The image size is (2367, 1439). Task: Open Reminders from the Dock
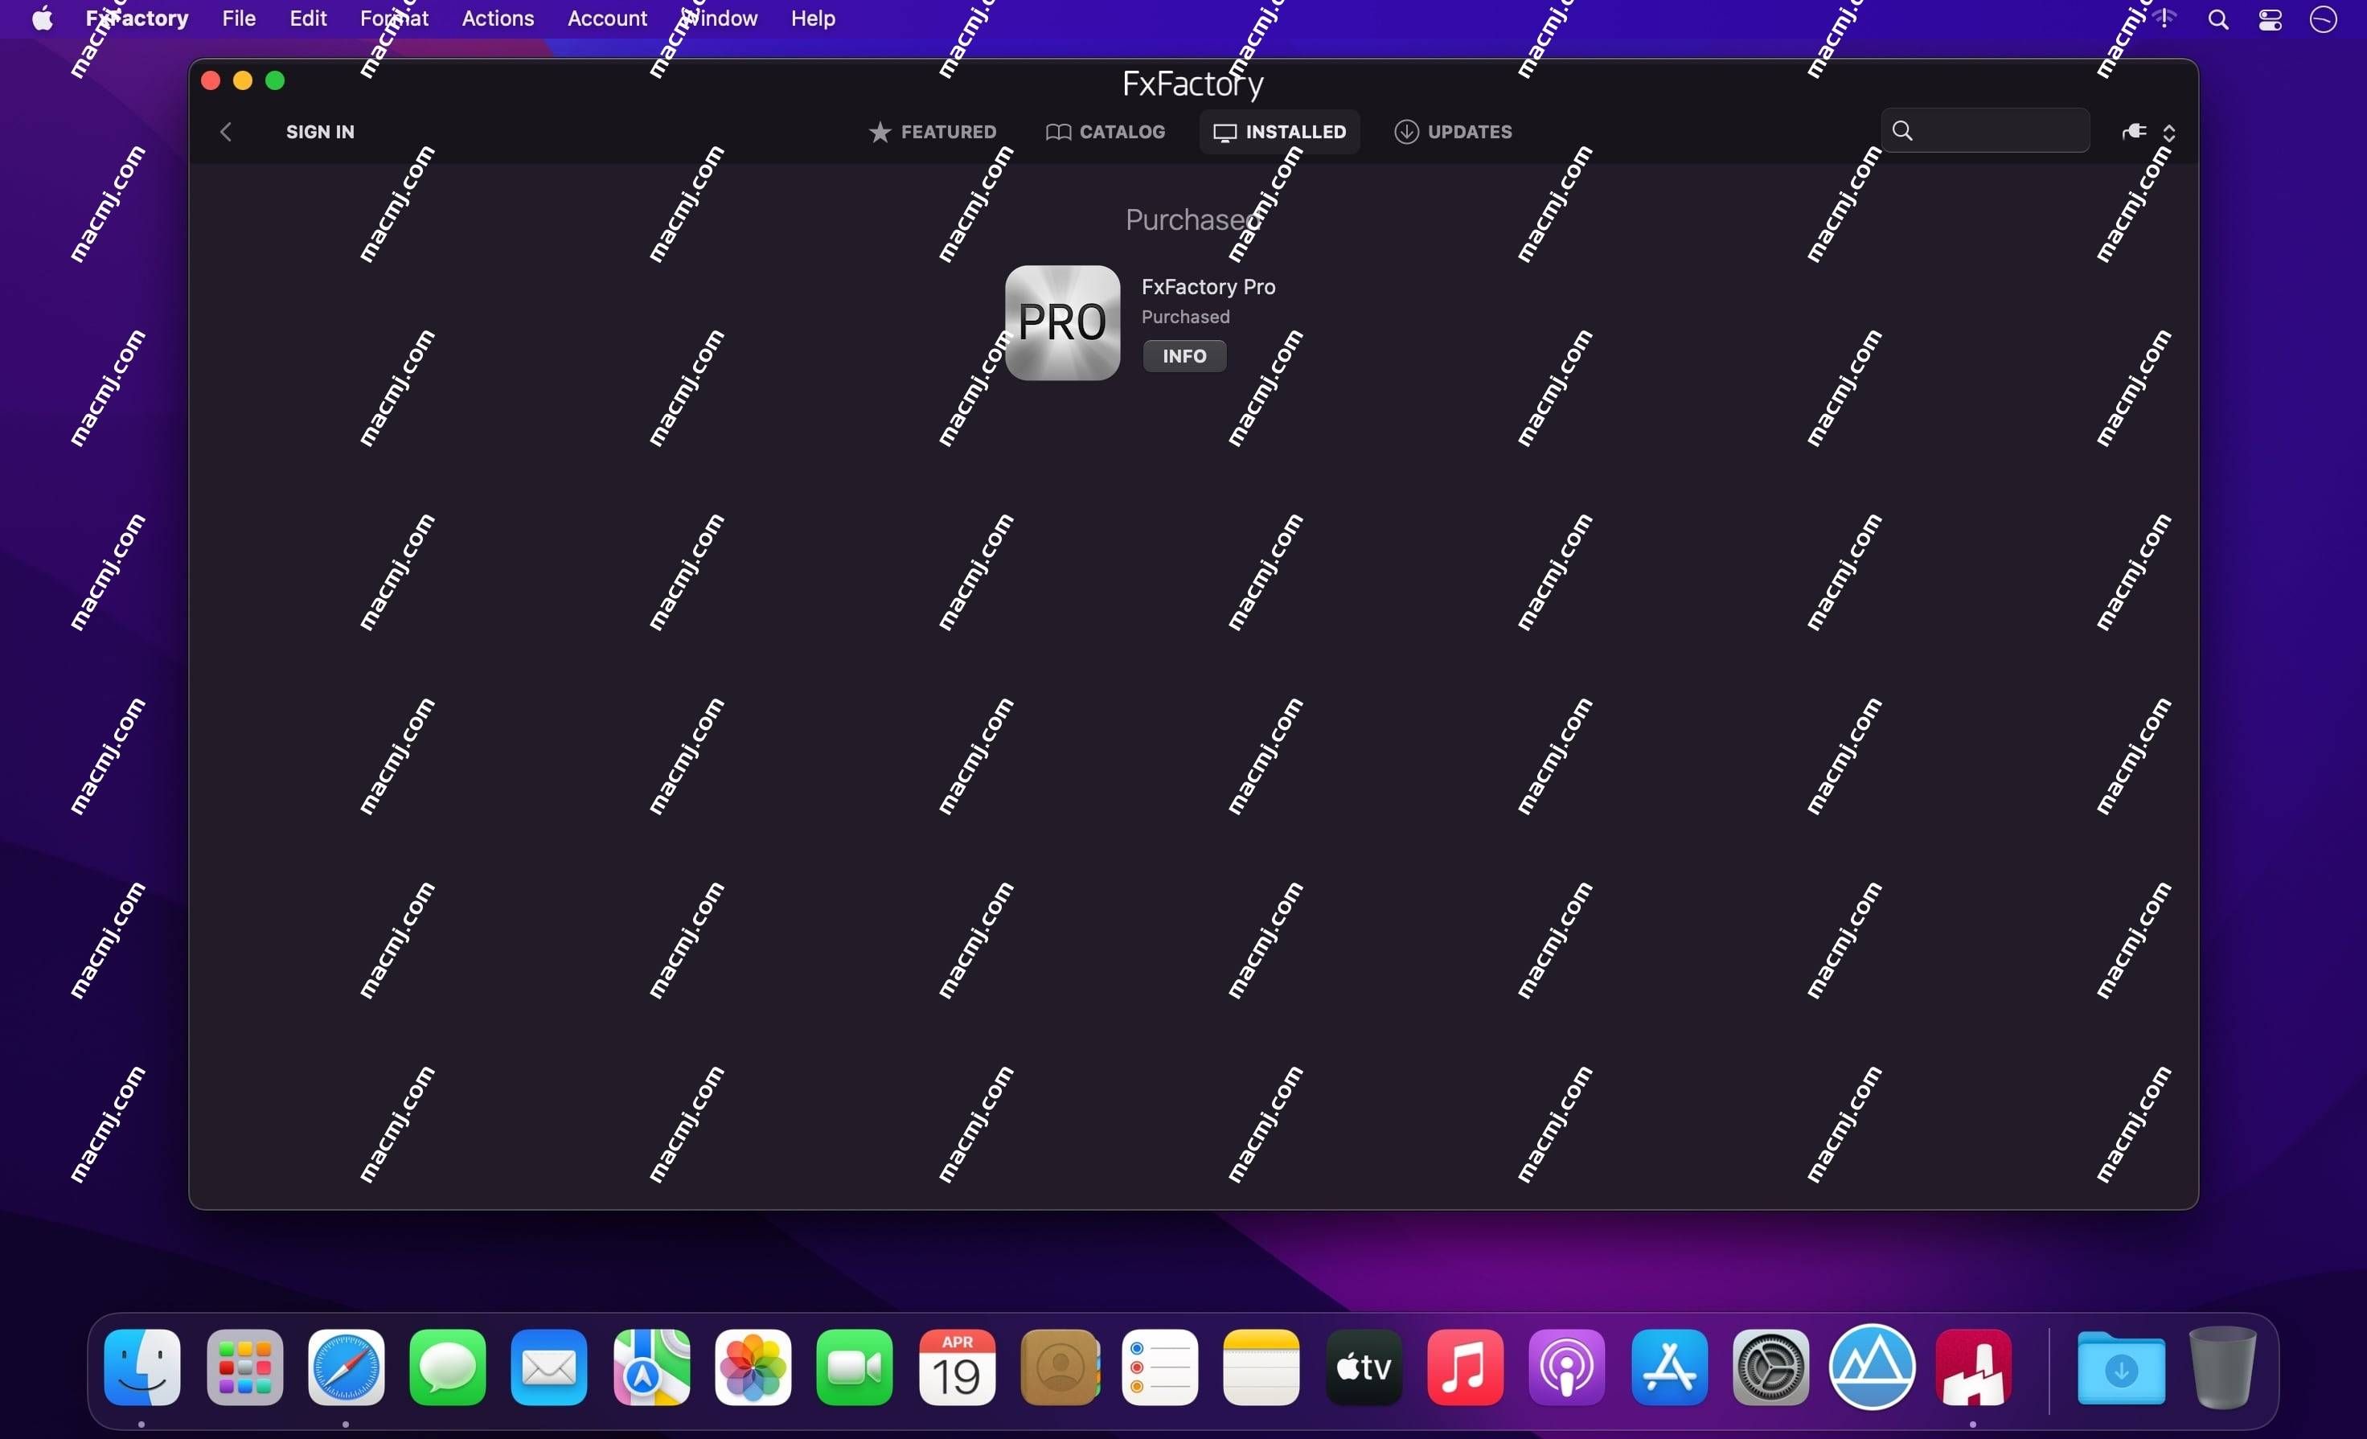pos(1160,1368)
